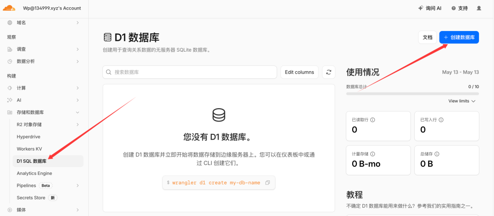Click the clock icon beside 数据分析
The height and width of the screenshot is (216, 494).
[x=10, y=61]
